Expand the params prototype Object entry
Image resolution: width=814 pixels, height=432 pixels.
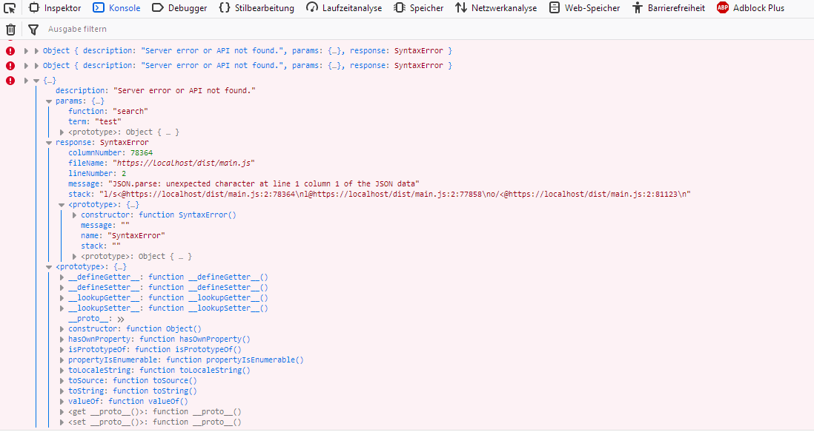click(x=62, y=132)
